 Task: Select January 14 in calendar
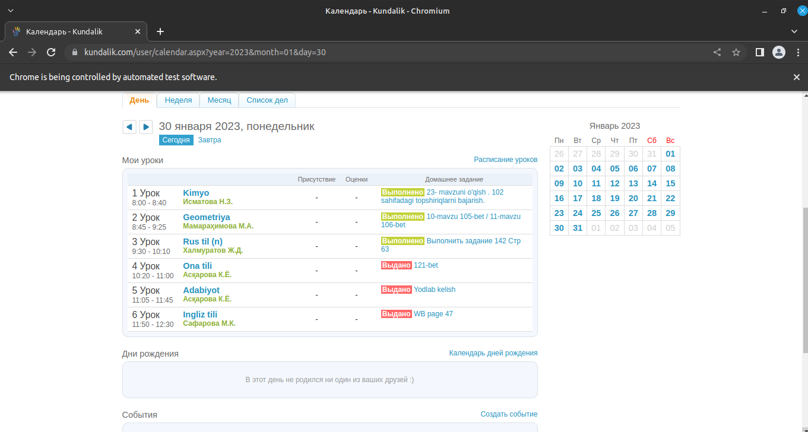click(652, 183)
